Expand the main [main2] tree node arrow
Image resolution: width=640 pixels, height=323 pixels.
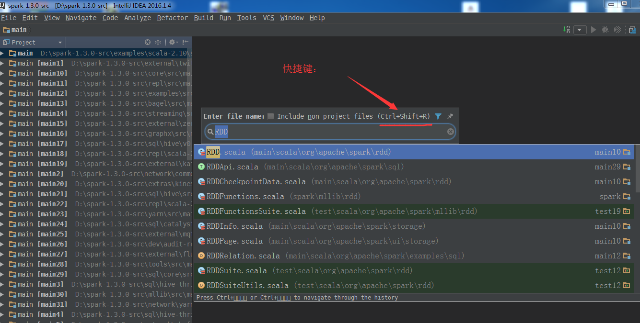(x=3, y=174)
